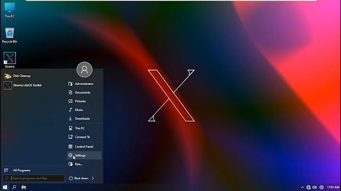This screenshot has width=341, height=191.
Task: Click the user account avatar picture
Action: (84, 70)
